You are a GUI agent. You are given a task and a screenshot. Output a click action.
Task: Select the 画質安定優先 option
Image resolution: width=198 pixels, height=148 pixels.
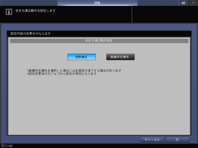[x=120, y=57]
